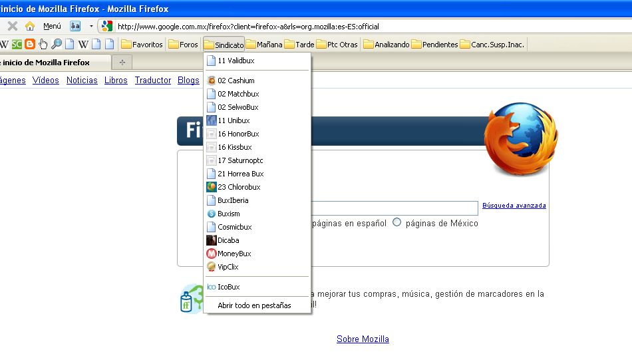Open the 17 Saturnoptc bookmark
Viewport: 632px width, 364px height.
(x=257, y=160)
